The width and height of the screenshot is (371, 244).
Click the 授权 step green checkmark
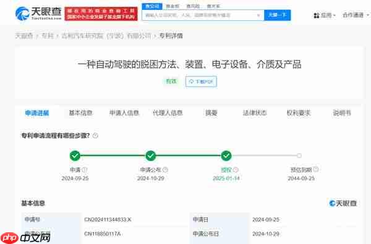click(226, 156)
